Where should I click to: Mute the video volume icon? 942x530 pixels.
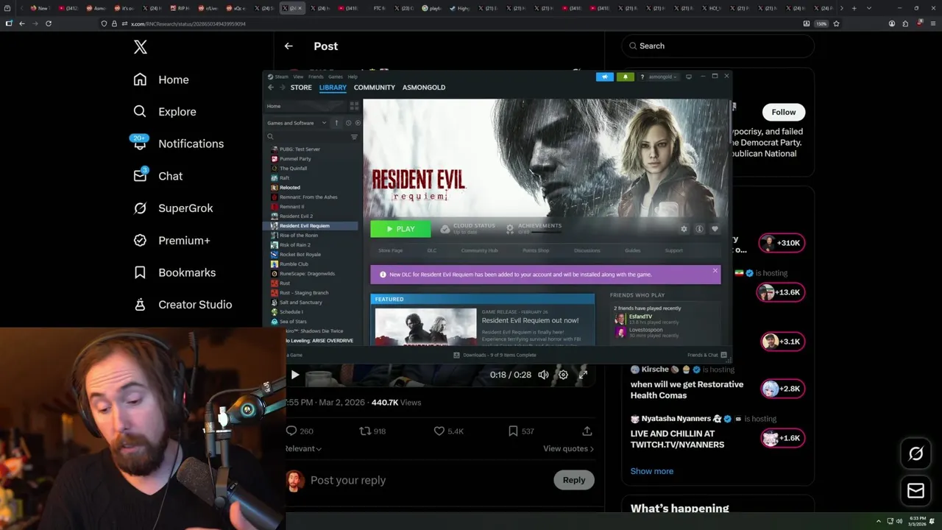(x=543, y=375)
